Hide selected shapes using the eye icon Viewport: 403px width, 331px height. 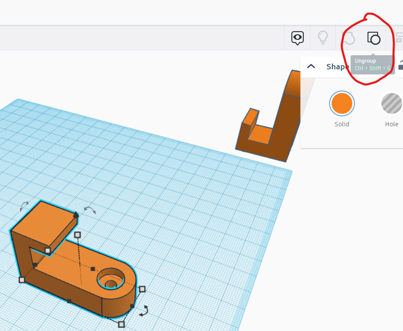click(297, 37)
